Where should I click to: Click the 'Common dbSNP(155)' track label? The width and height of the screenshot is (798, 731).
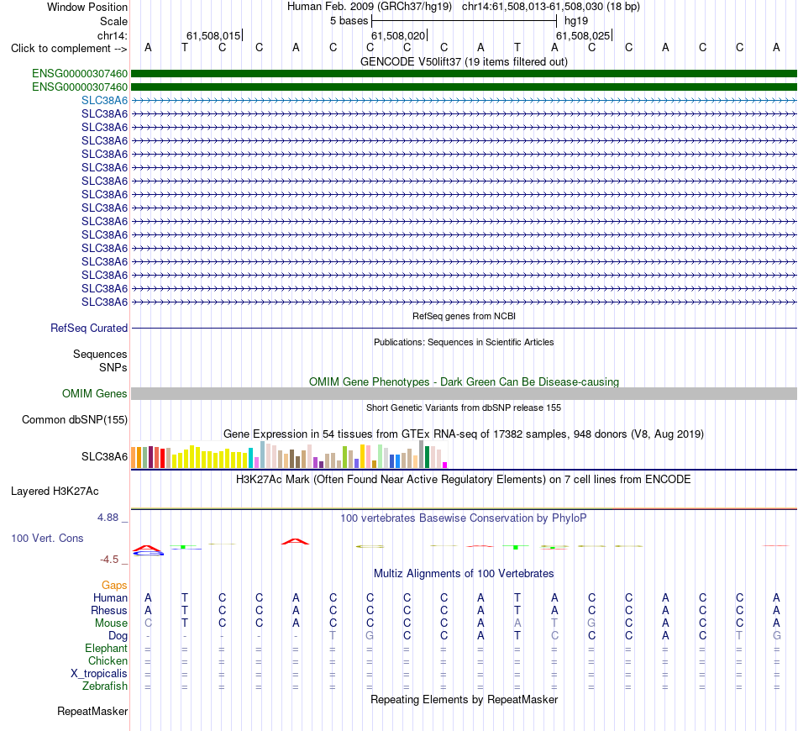(75, 420)
